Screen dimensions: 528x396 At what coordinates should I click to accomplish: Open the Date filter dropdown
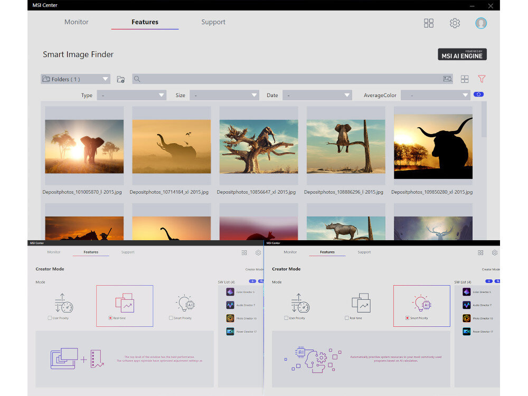click(317, 96)
